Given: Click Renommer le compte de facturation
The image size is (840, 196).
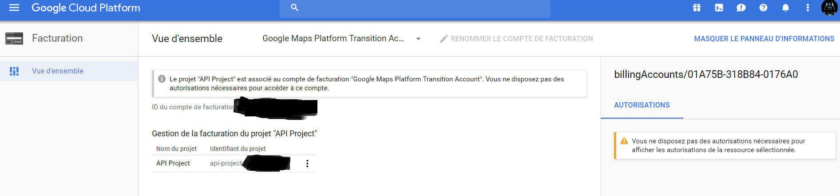Looking at the screenshot, I should pyautogui.click(x=516, y=39).
